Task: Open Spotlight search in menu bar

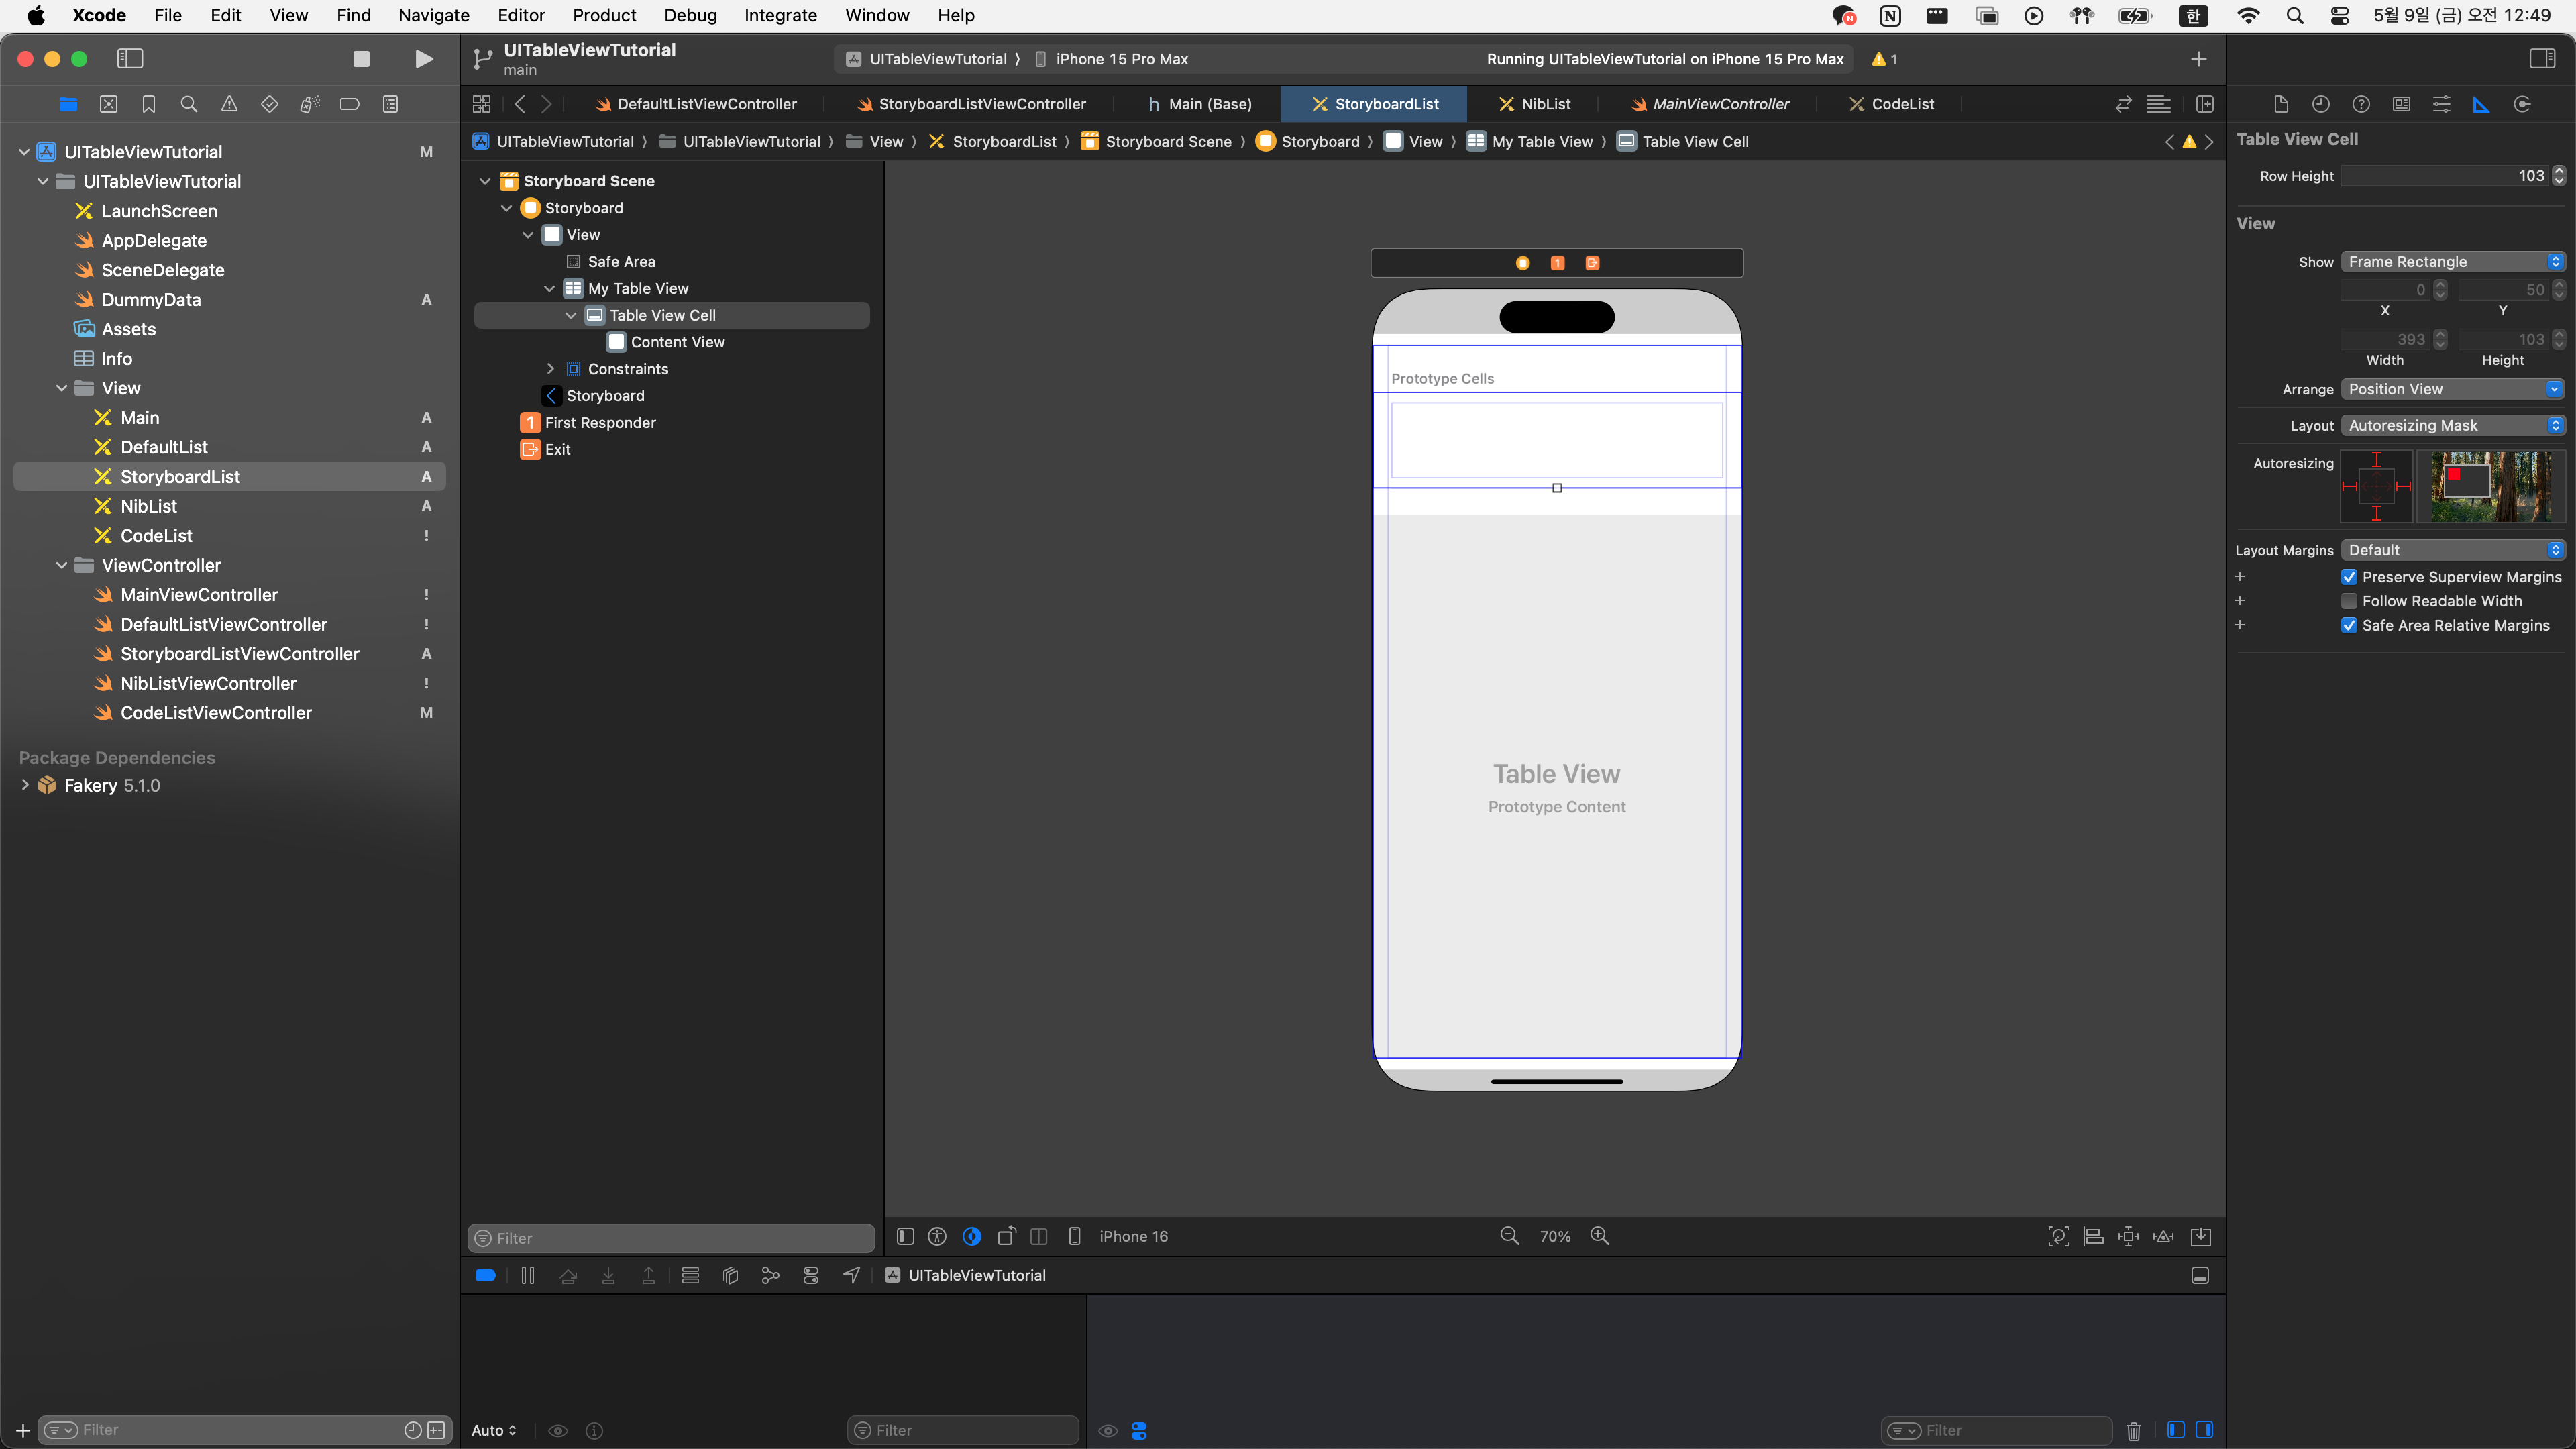Action: point(2295,15)
